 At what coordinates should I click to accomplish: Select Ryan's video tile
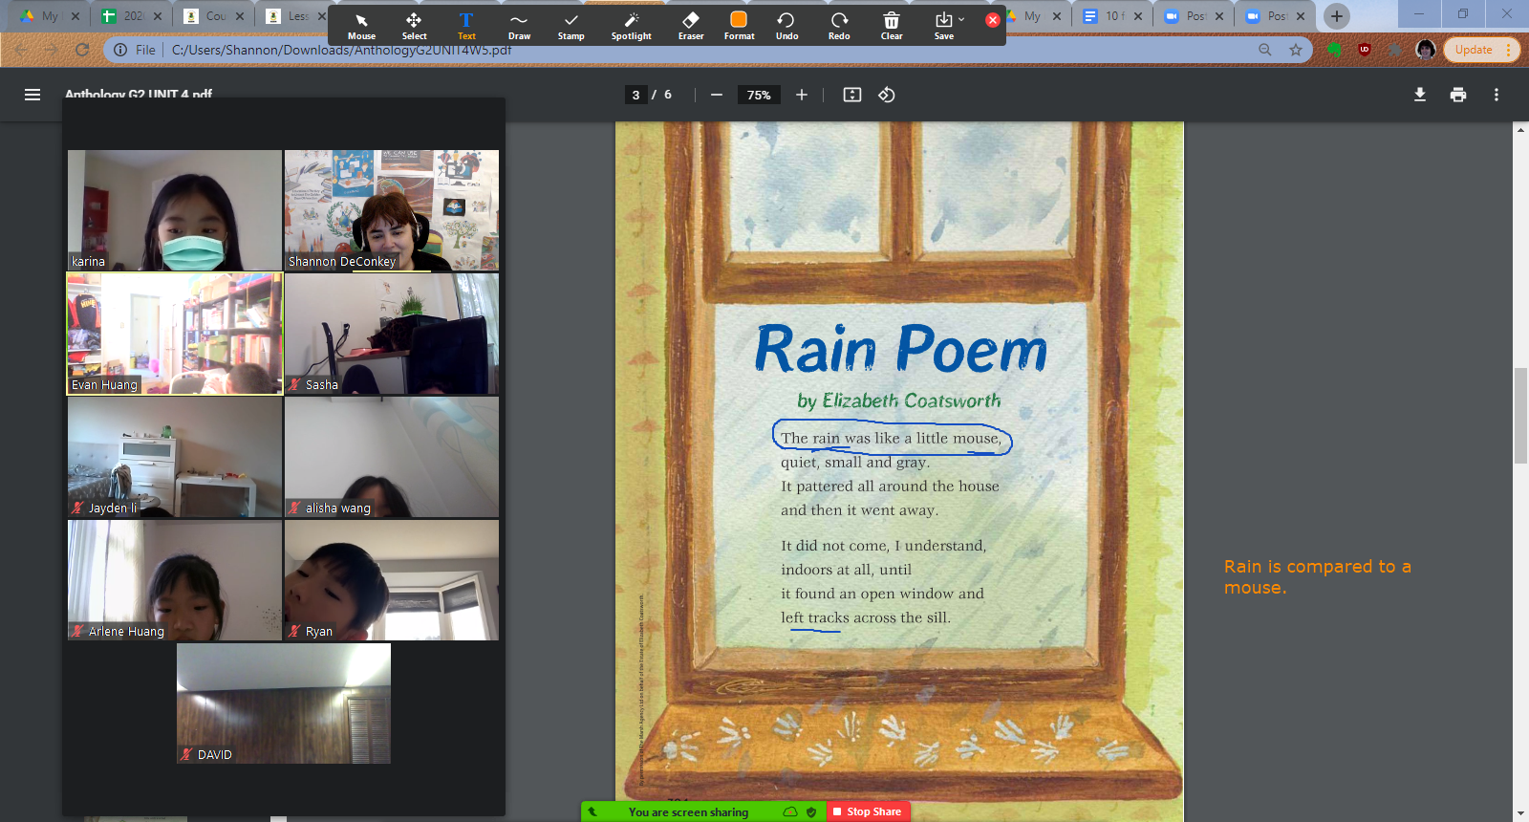pos(392,580)
